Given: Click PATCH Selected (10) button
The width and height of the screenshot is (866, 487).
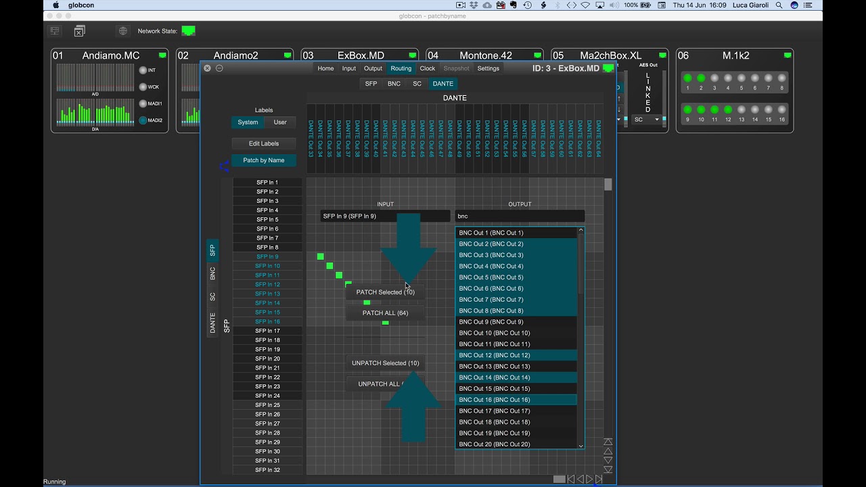Looking at the screenshot, I should click(385, 292).
